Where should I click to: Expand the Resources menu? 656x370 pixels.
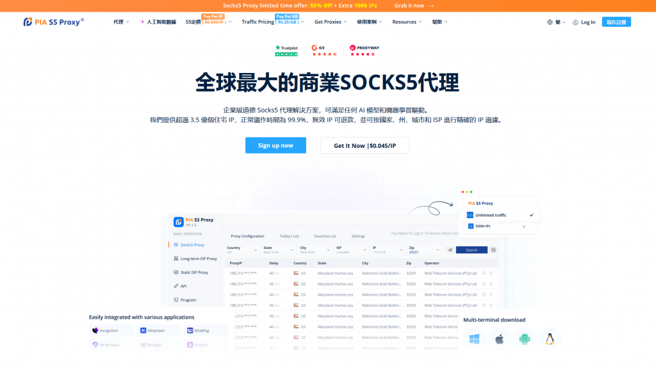tap(407, 22)
